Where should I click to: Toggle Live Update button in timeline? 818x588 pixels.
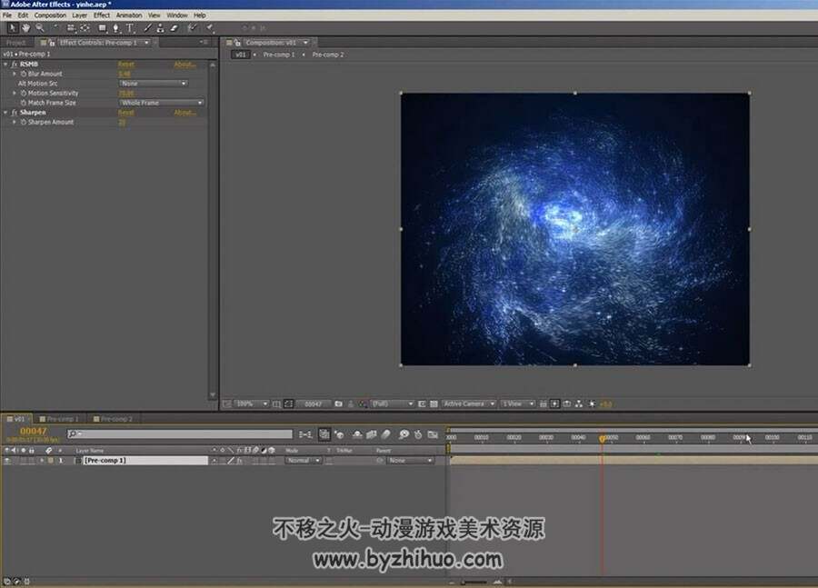pyautogui.click(x=324, y=434)
